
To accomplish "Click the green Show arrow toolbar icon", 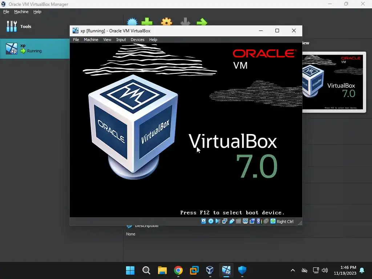I will point(202,22).
